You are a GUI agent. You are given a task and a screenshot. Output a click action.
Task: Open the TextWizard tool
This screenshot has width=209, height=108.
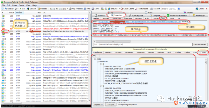tap(142, 9)
